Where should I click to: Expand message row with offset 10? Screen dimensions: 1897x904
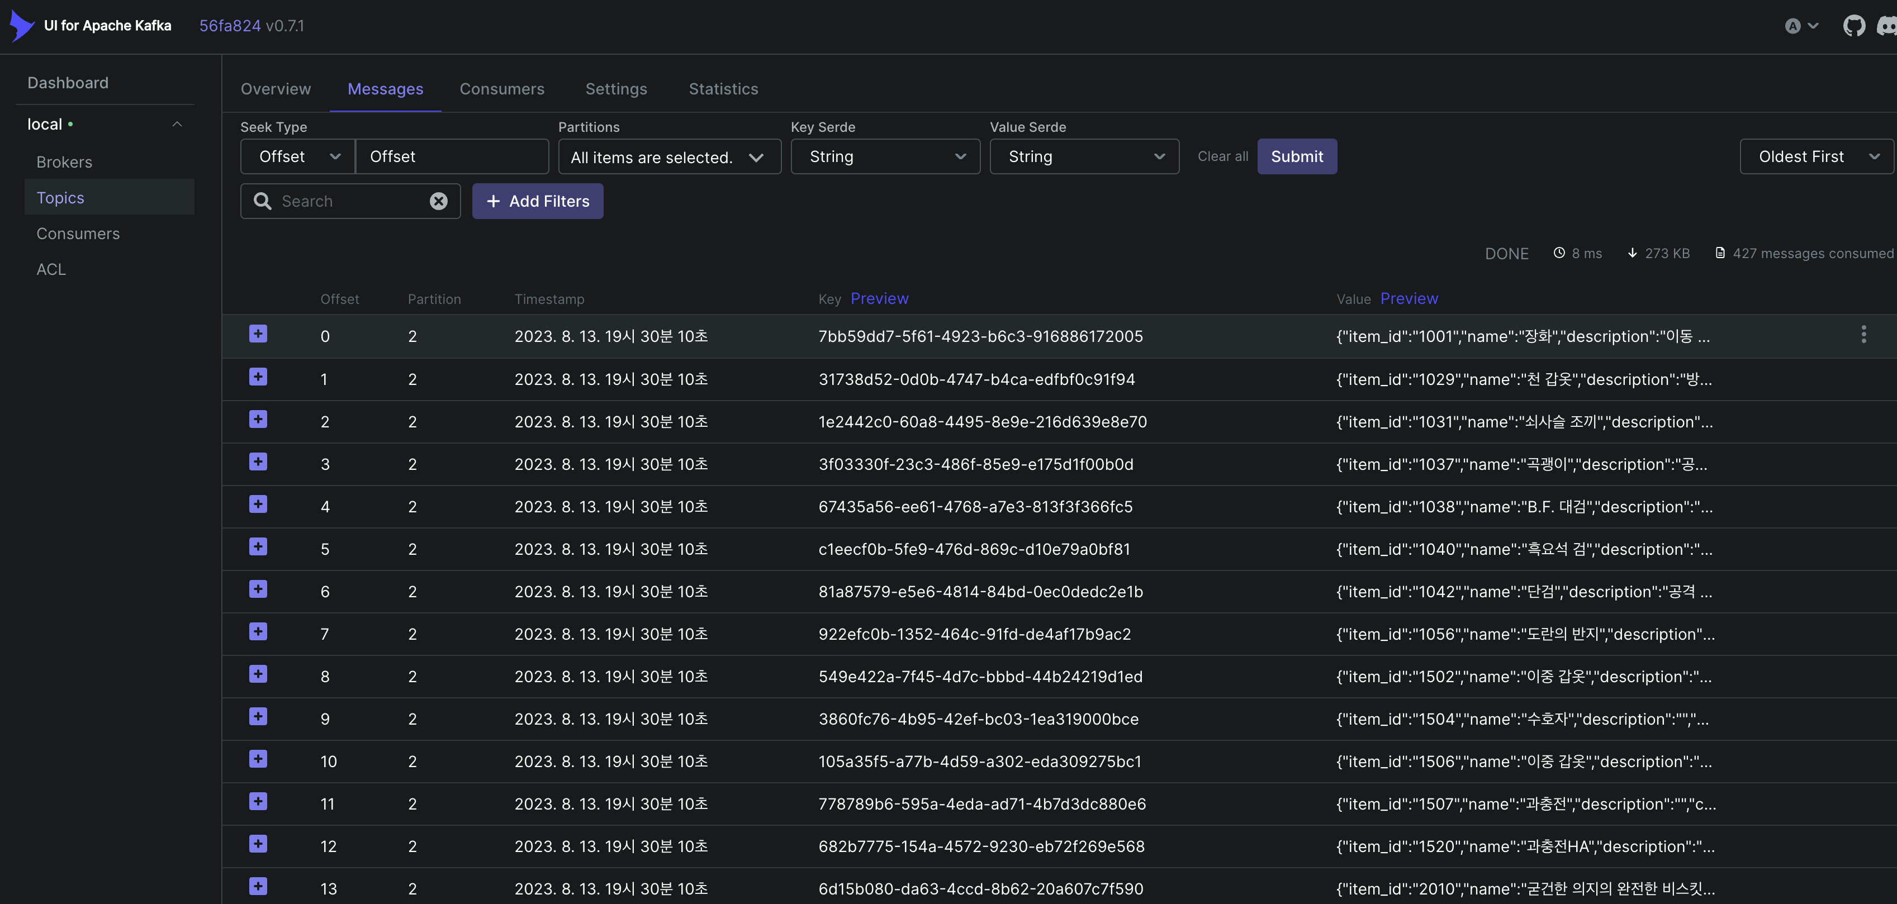point(258,759)
